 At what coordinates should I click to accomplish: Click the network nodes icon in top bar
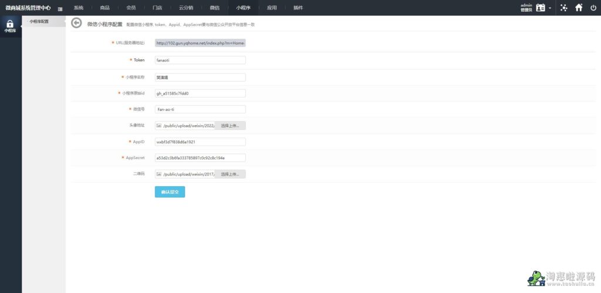[x=563, y=8]
